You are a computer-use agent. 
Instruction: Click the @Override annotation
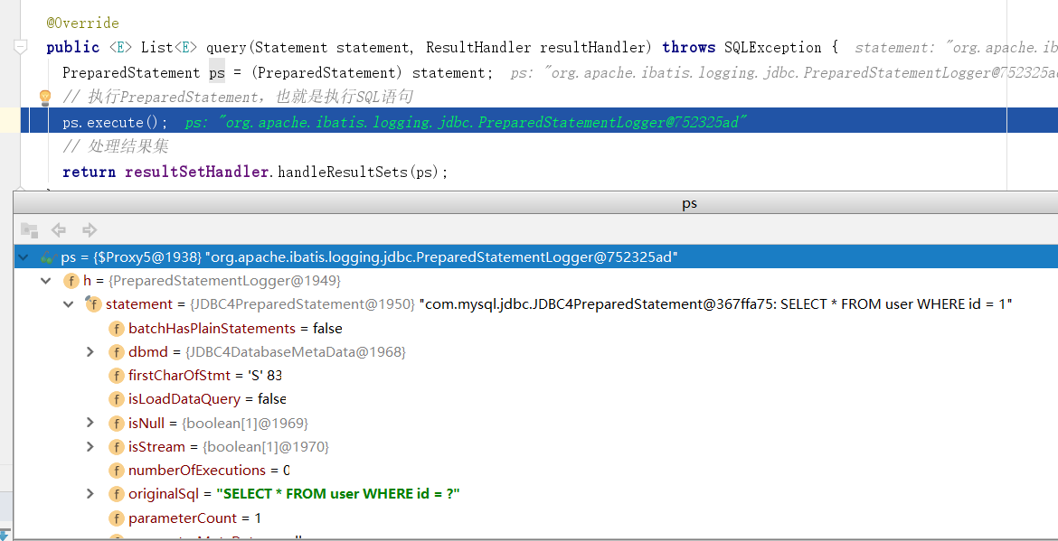82,23
